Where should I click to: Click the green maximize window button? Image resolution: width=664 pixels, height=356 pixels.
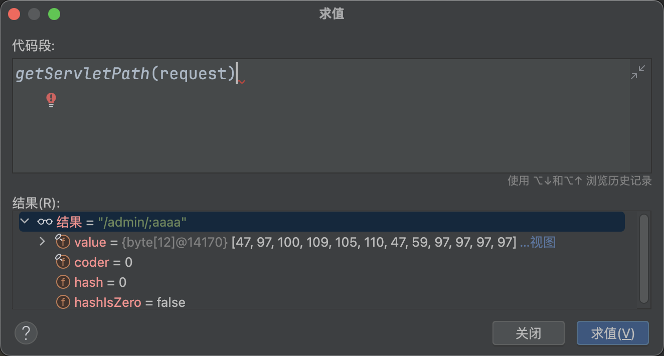tap(54, 14)
